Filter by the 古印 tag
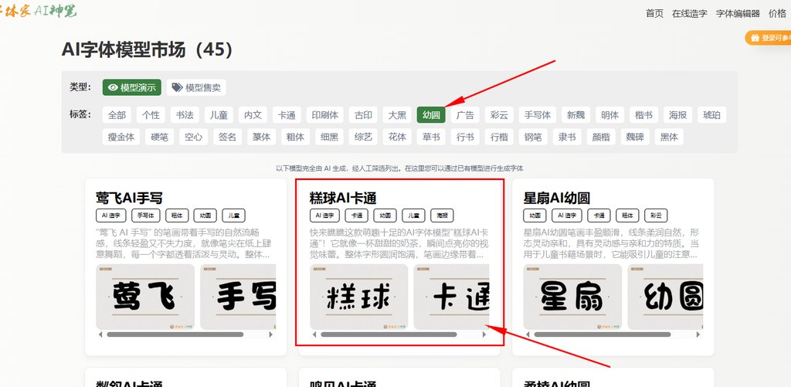The height and width of the screenshot is (387, 791). (x=363, y=115)
